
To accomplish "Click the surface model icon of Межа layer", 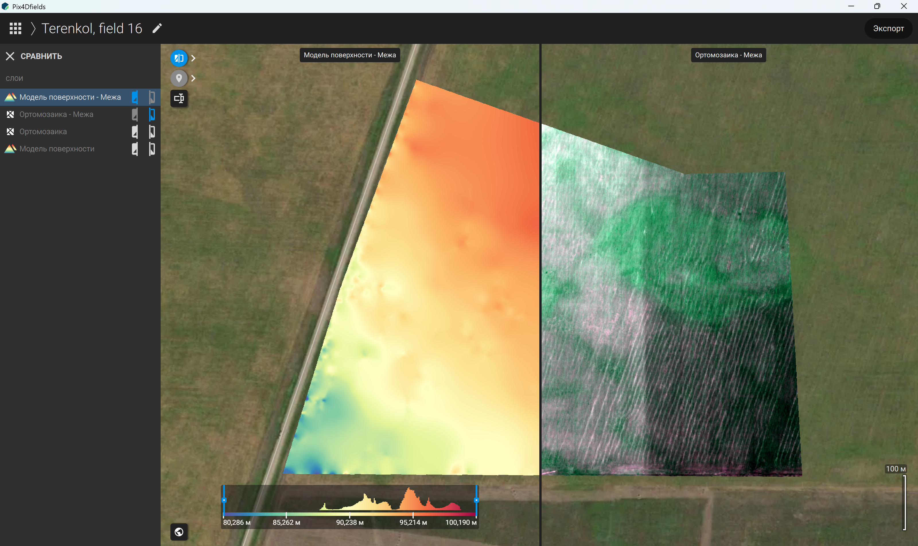I will [x=10, y=97].
